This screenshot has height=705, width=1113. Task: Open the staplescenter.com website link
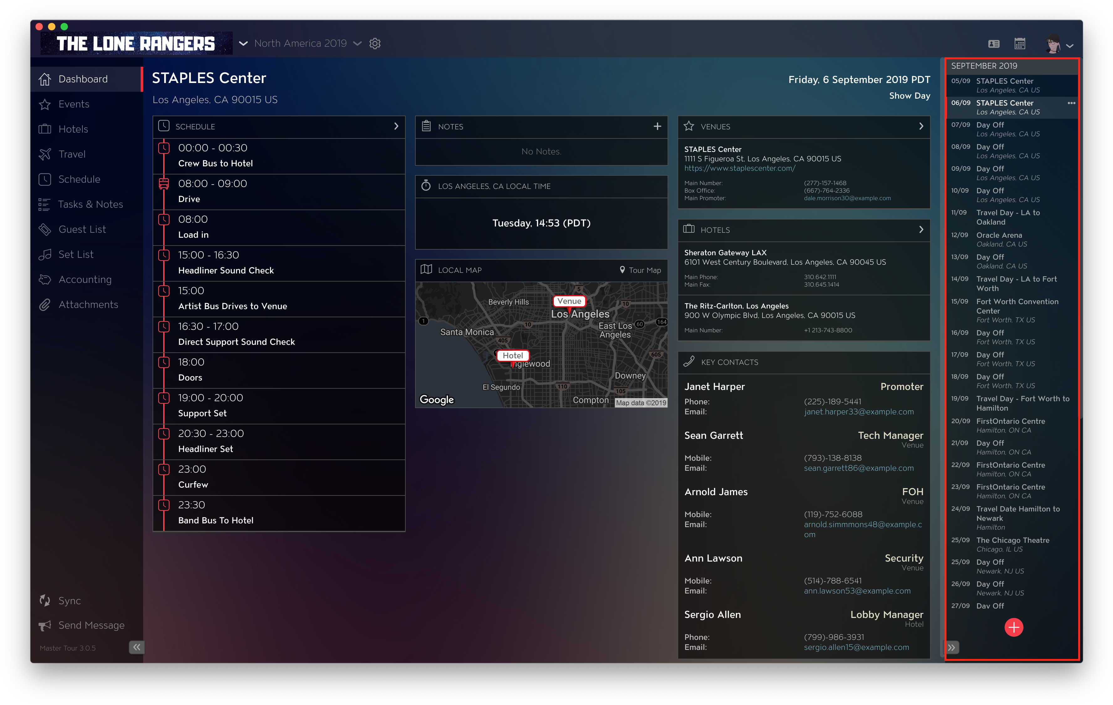pos(740,168)
